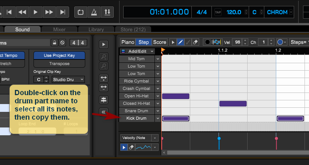Click the 01:01.000 time display
309x165 pixels.
coord(169,12)
